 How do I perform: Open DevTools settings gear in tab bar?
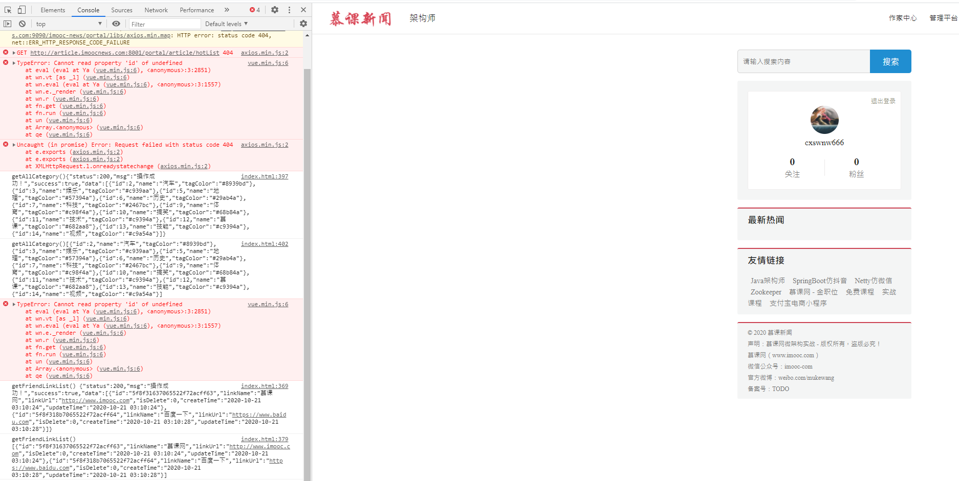point(275,10)
